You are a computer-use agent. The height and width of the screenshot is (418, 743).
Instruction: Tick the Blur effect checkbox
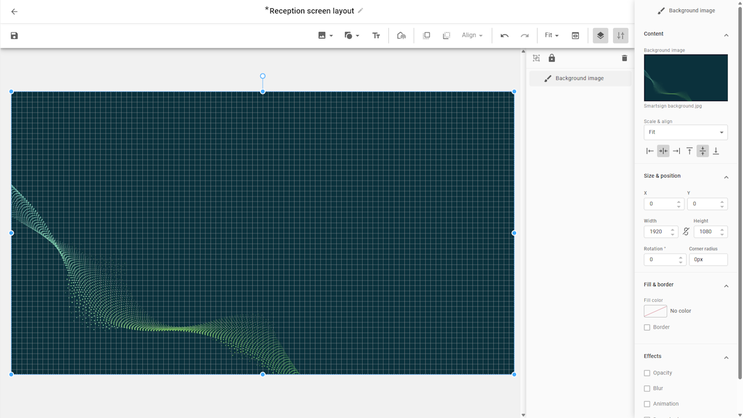pyautogui.click(x=647, y=389)
